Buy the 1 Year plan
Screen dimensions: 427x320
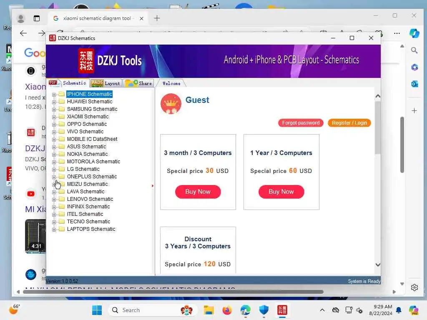tap(281, 192)
